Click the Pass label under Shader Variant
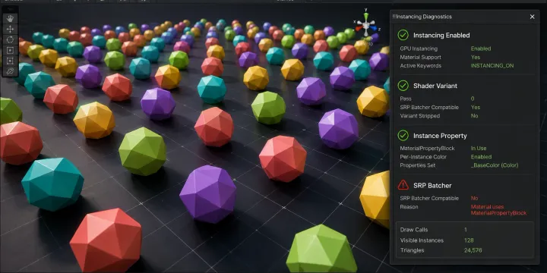Image resolution: width=547 pixels, height=273 pixels. tap(406, 99)
